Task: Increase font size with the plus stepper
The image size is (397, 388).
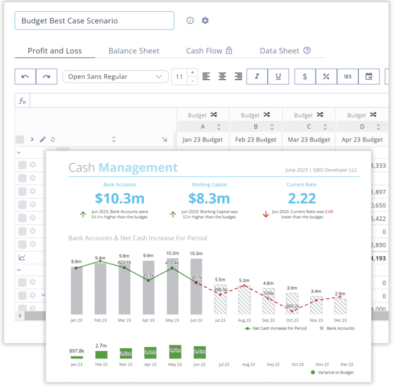Action: tap(192, 72)
